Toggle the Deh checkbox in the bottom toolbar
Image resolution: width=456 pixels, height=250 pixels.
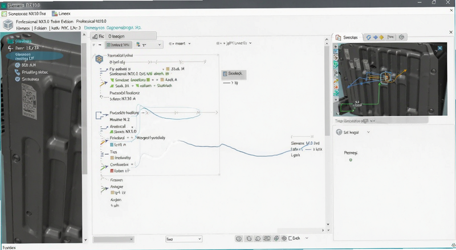[x=290, y=239]
